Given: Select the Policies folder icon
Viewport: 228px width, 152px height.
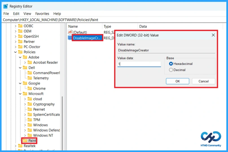Looking at the screenshot, I should [x=20, y=52].
